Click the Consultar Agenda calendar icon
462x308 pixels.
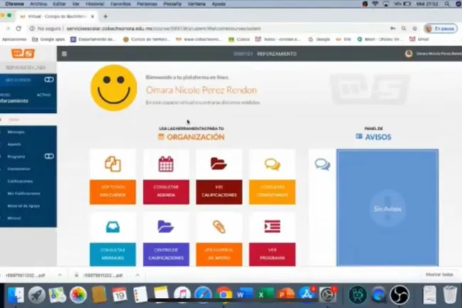(166, 165)
